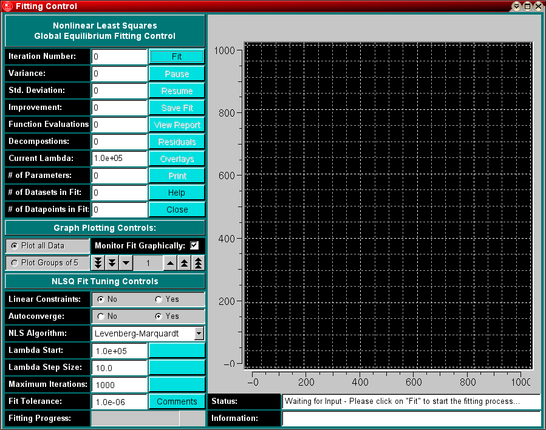Screen dimensions: 546x430
Task: Toggle Monitor Fit Graphically checkbox
Action: point(194,245)
